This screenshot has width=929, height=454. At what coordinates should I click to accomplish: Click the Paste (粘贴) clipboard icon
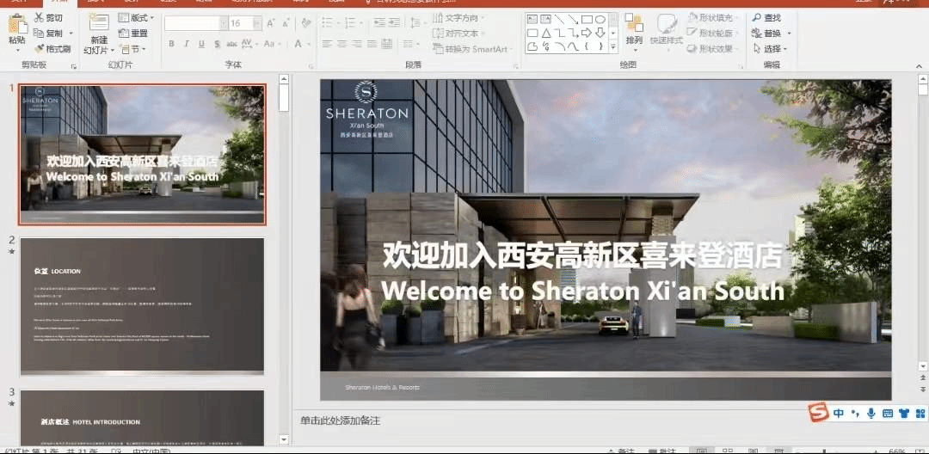coord(16,27)
